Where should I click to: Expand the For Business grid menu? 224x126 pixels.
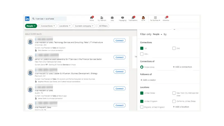click(x=155, y=18)
